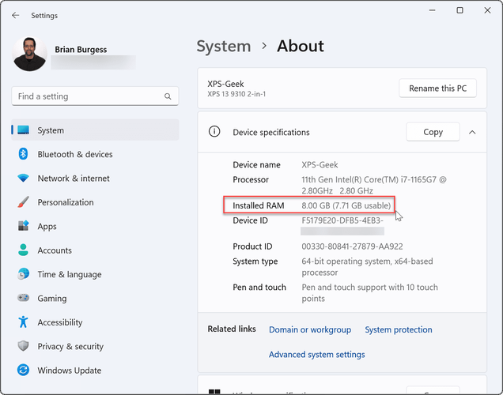Click the Network Wi-Fi icon
Screen dimensions: 503x395
click(23, 178)
